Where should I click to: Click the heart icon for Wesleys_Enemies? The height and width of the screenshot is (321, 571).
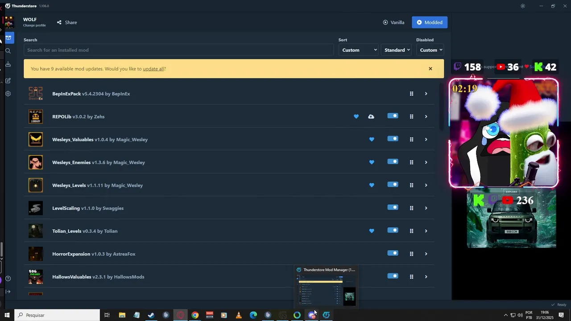tap(372, 162)
